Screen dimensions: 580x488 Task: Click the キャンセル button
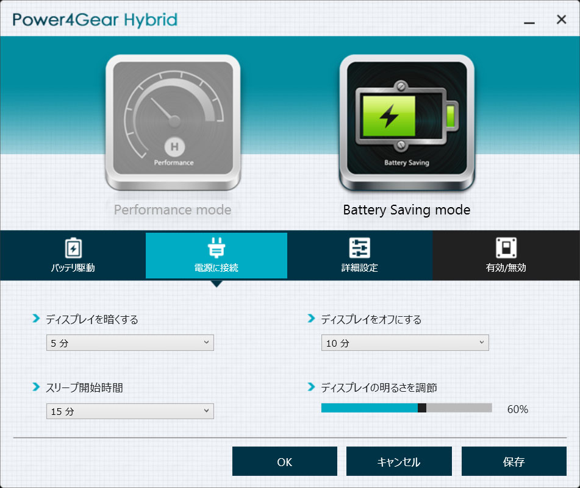[x=399, y=461]
